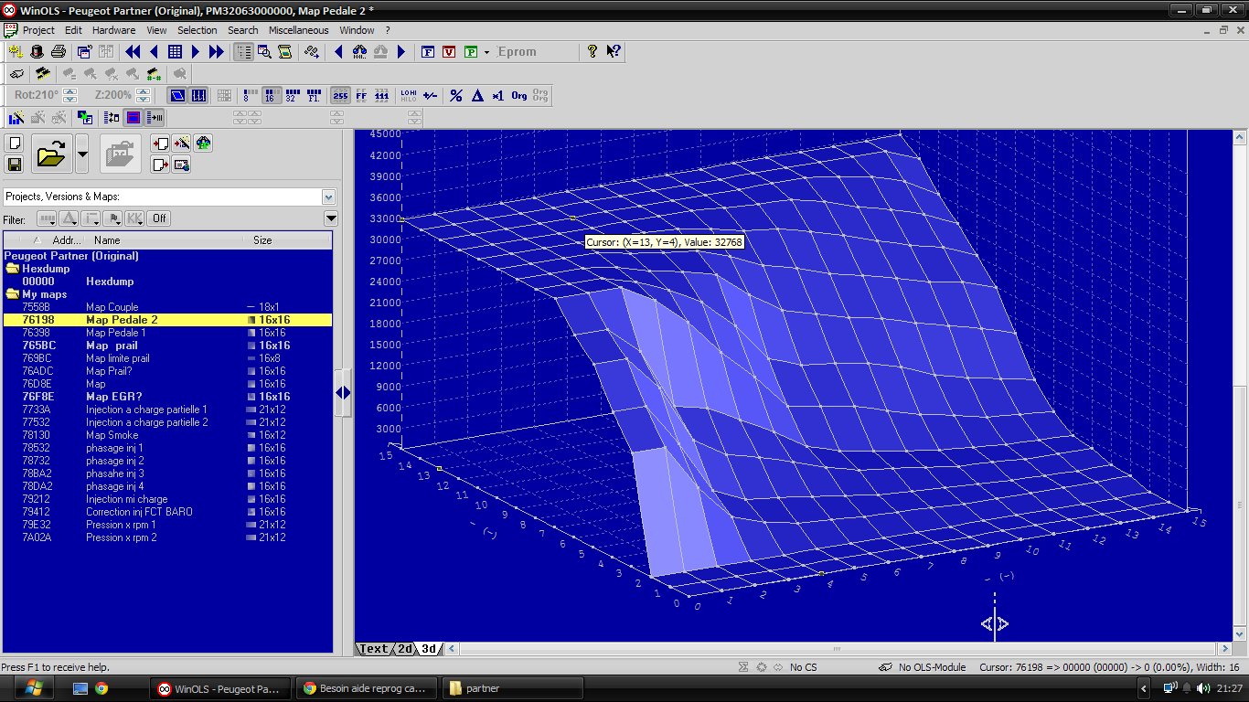The image size is (1249, 702).
Task: Click the floppy disk save icon
Action: (x=14, y=165)
